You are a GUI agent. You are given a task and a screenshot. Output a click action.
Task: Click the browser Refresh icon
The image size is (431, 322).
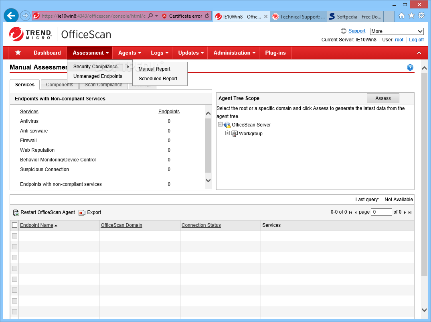click(x=207, y=16)
